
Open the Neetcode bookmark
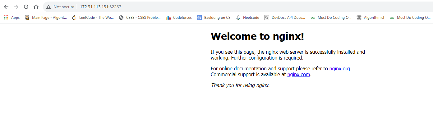coord(247,18)
